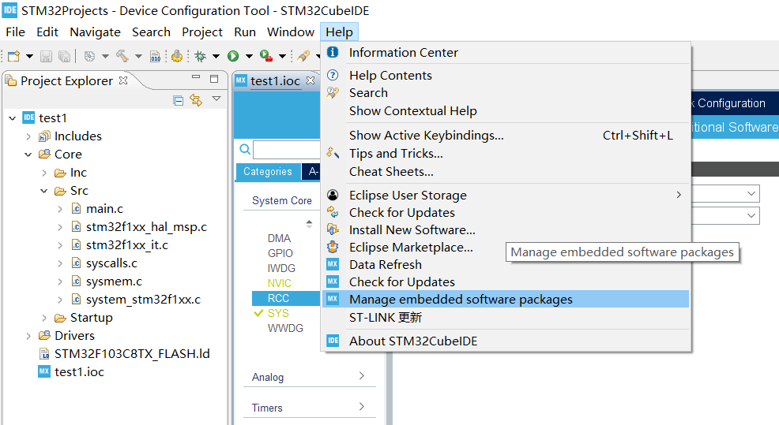779x425 pixels.
Task: Open the External Tools dropdown arrow
Action: (282, 56)
